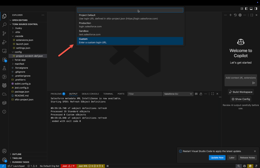Select the Sandbox login option
Viewport: 260px width, 168px height.
click(x=130, y=33)
